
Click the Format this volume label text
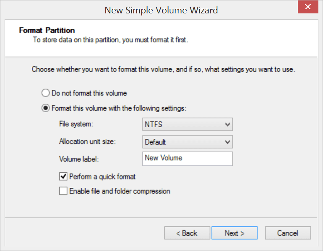click(x=119, y=108)
